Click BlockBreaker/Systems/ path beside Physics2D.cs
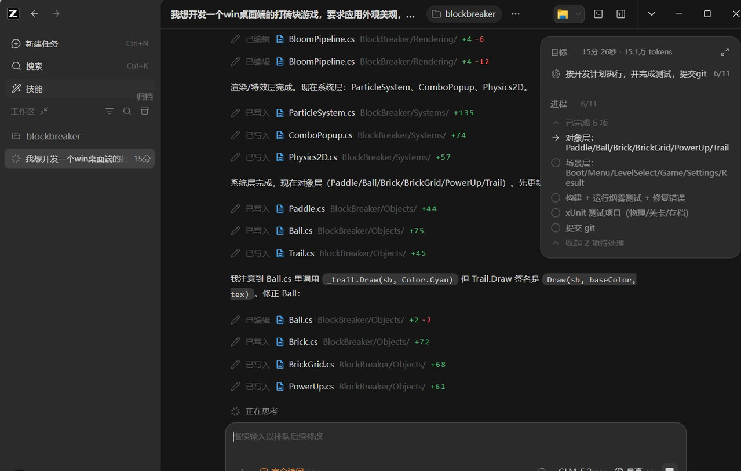The image size is (741, 471). click(386, 157)
